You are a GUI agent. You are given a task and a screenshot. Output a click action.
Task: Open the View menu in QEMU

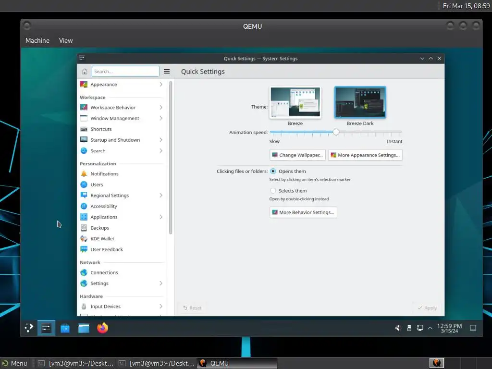coord(65,40)
